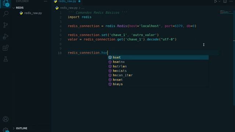Click breadcrumb ellipsis after redis_raw.py

[83, 8]
